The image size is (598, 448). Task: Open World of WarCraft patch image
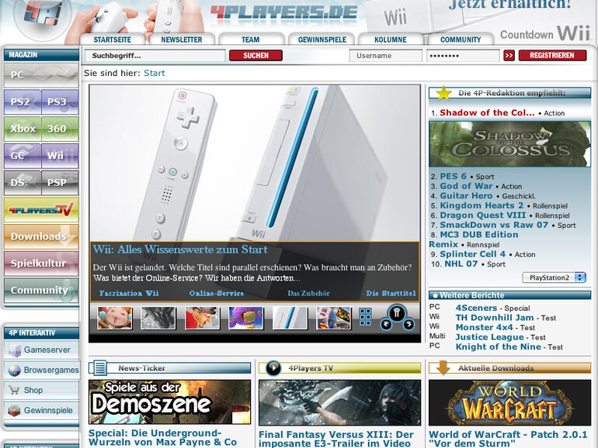[x=510, y=402]
